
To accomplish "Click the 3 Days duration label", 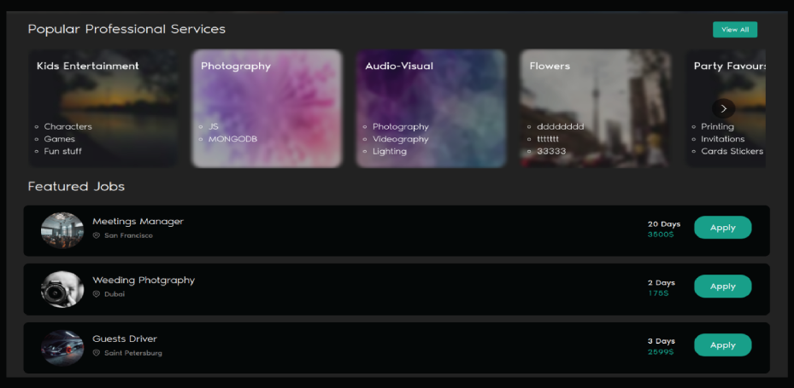I will (x=662, y=341).
